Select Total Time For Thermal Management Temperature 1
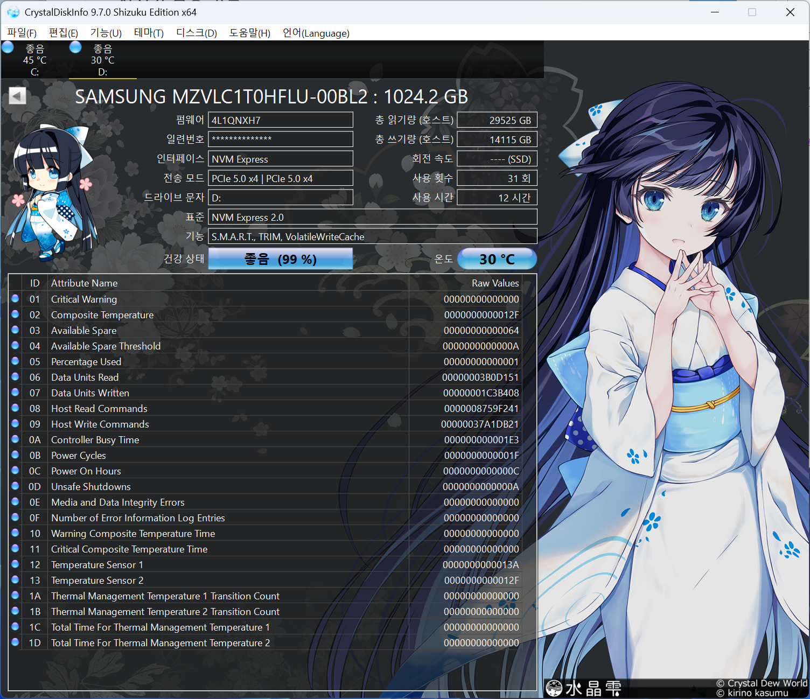 click(265, 627)
